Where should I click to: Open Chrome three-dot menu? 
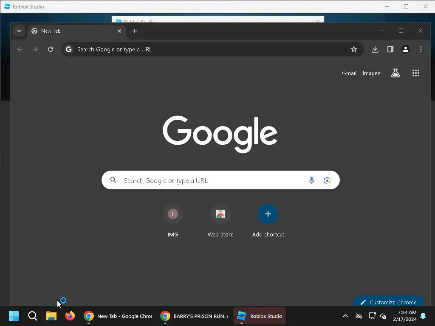421,49
